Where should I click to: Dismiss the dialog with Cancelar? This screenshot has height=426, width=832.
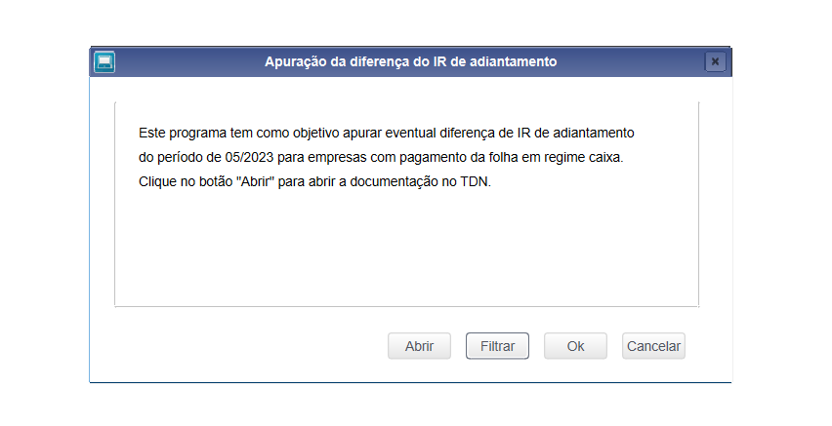[653, 346]
